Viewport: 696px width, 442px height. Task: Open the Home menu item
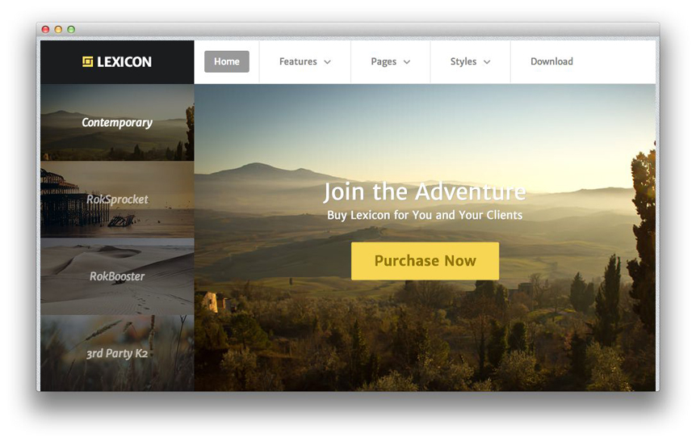pyautogui.click(x=227, y=61)
